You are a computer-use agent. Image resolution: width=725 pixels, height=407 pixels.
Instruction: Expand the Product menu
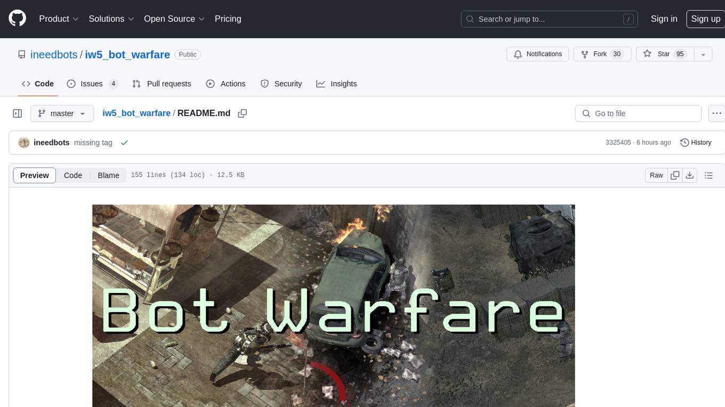(x=59, y=19)
